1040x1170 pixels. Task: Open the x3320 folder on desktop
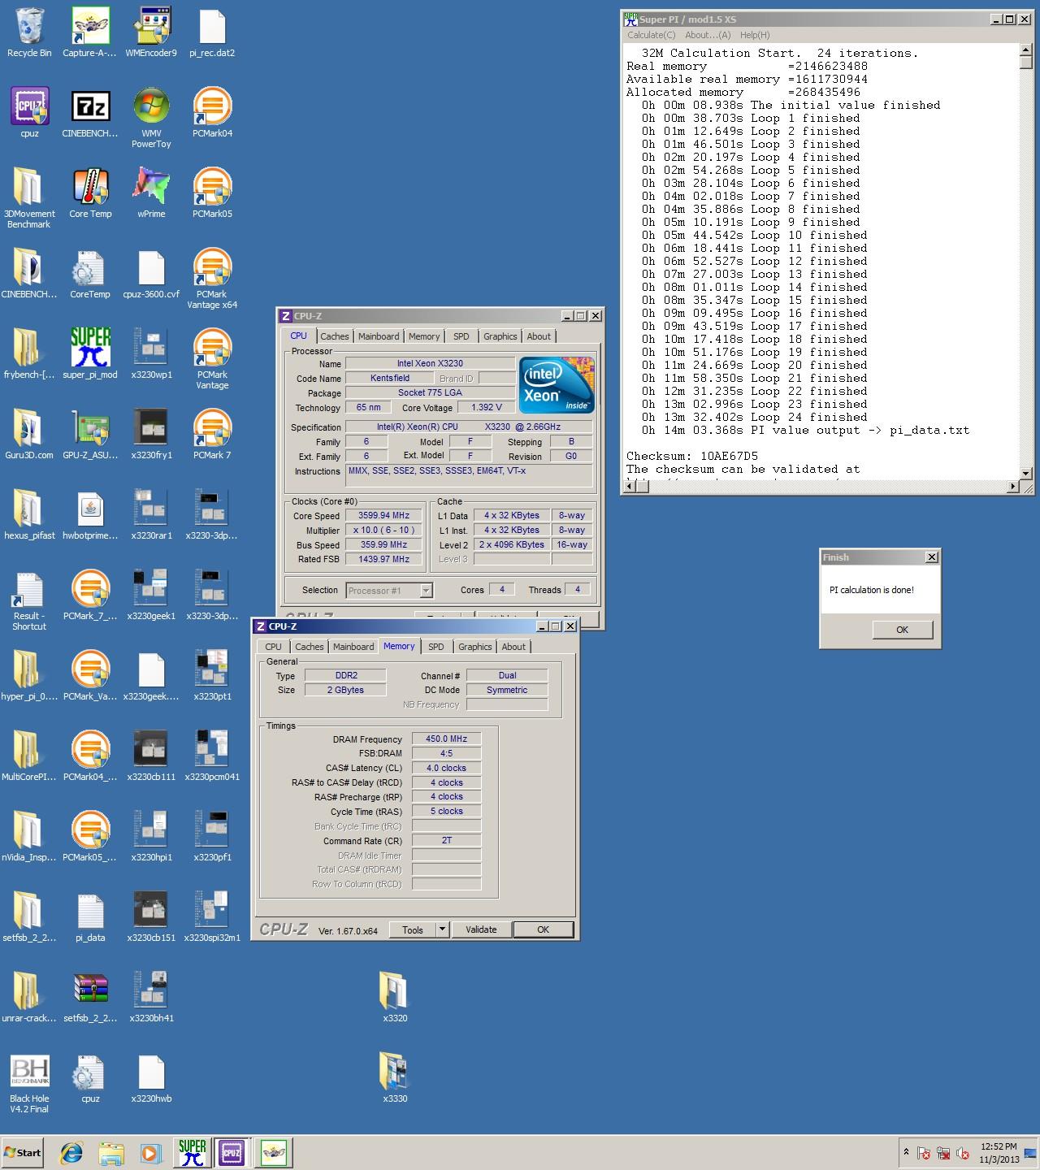click(395, 991)
